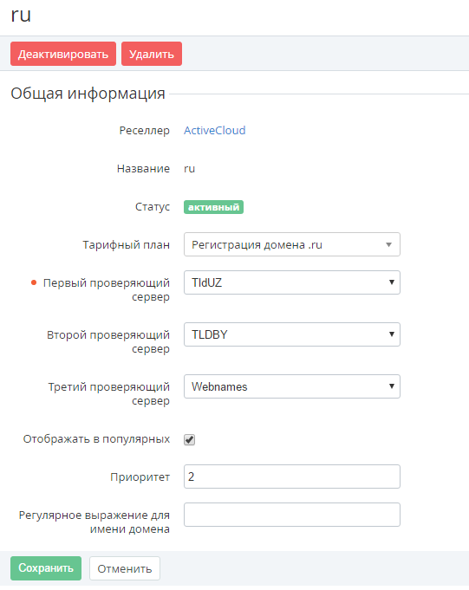Click the gray arrow in Регистрация домена .ru selector
The image size is (469, 590).
389,244
